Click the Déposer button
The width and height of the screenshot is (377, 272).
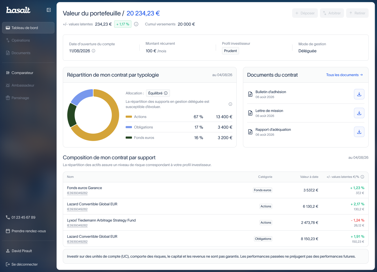305,13
